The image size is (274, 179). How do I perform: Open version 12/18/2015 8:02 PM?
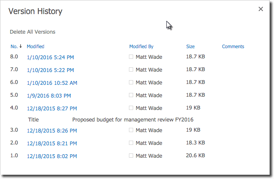52,156
